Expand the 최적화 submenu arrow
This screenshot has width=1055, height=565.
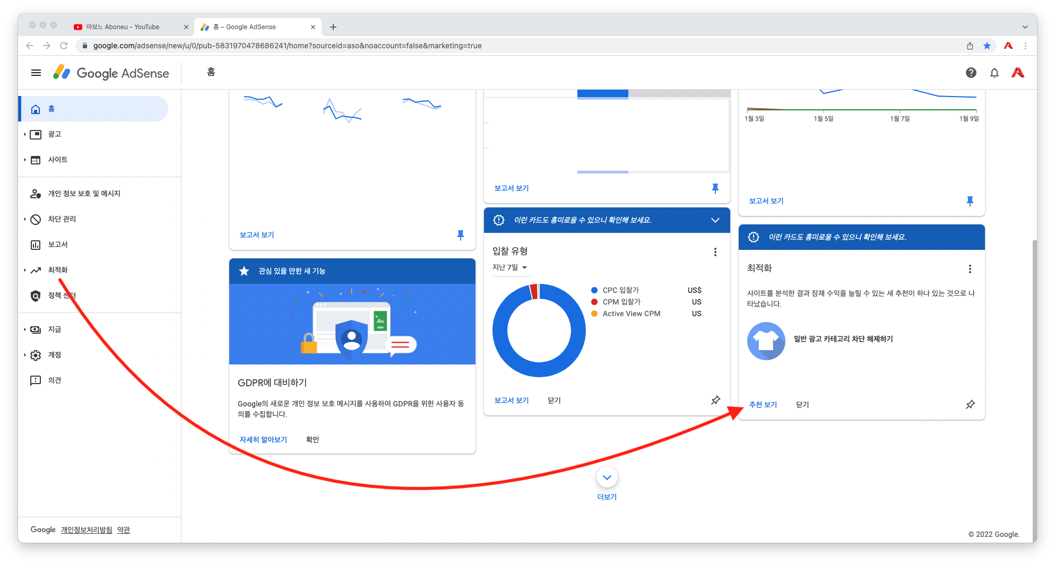(x=24, y=270)
